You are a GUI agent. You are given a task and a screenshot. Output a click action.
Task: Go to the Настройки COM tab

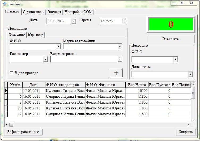coord(78,12)
